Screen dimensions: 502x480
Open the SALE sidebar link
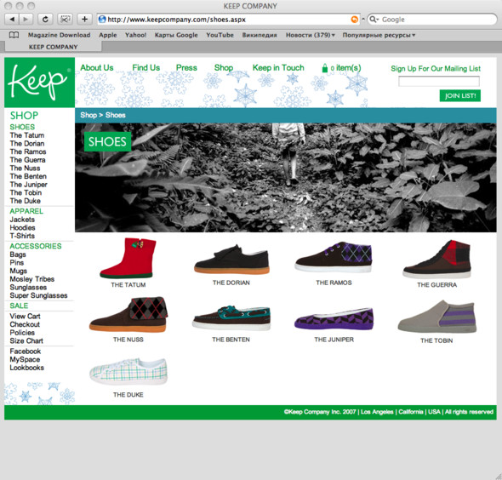[19, 306]
